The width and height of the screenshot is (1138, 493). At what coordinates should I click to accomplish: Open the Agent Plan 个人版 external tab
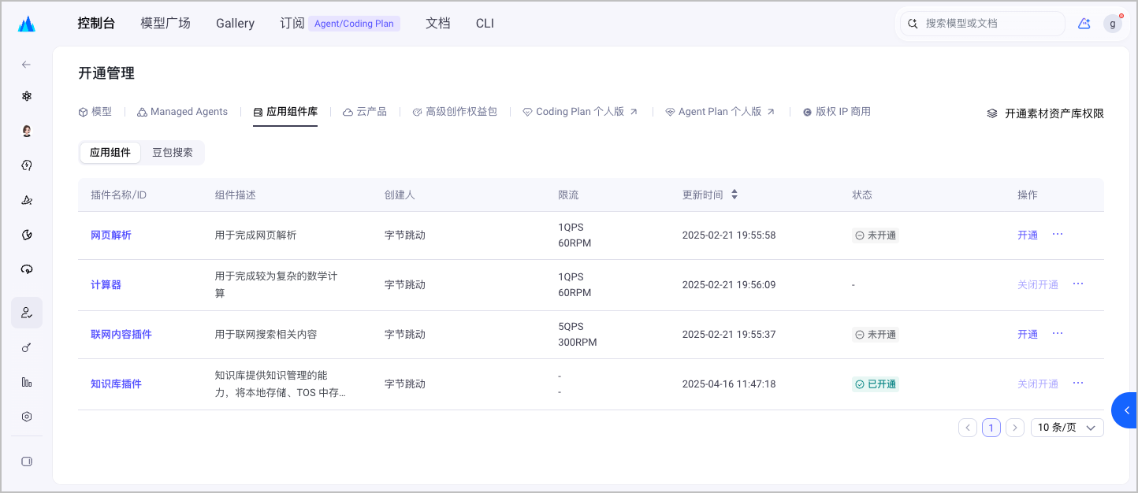[x=720, y=112]
